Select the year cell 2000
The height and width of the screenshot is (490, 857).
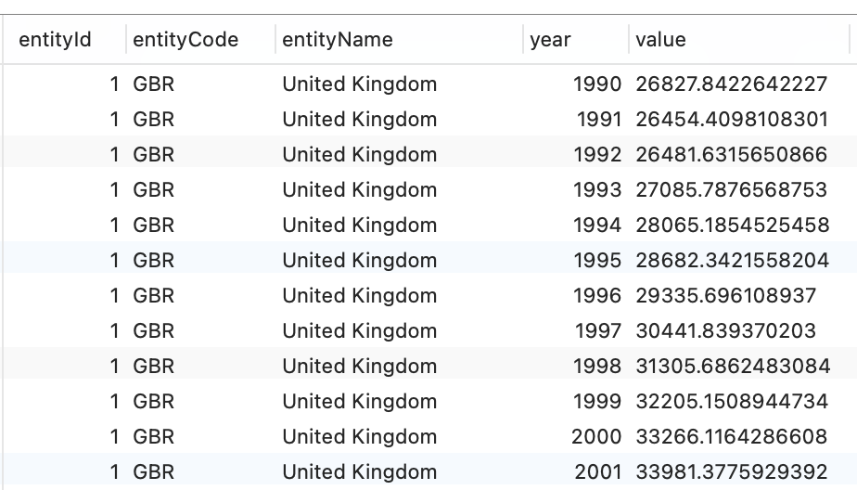coord(596,437)
